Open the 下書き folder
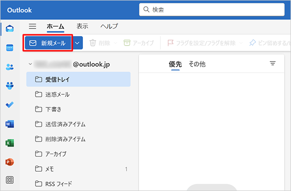The width and height of the screenshot is (291, 191). point(78,109)
